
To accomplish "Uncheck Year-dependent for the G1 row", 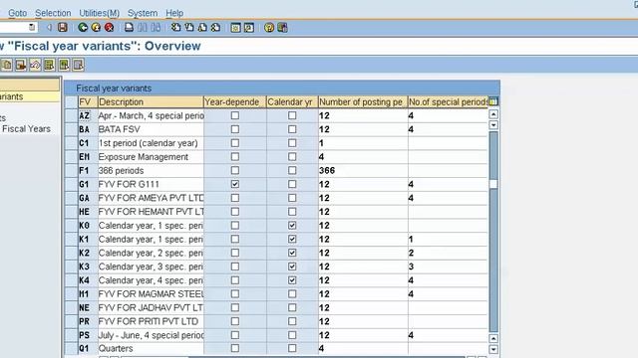I will (x=235, y=184).
